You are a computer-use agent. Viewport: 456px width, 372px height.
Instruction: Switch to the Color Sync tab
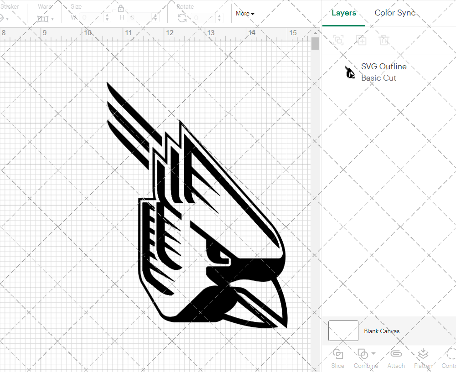point(395,13)
